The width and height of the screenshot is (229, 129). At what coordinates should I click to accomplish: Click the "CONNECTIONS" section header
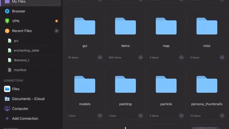pos(13,81)
